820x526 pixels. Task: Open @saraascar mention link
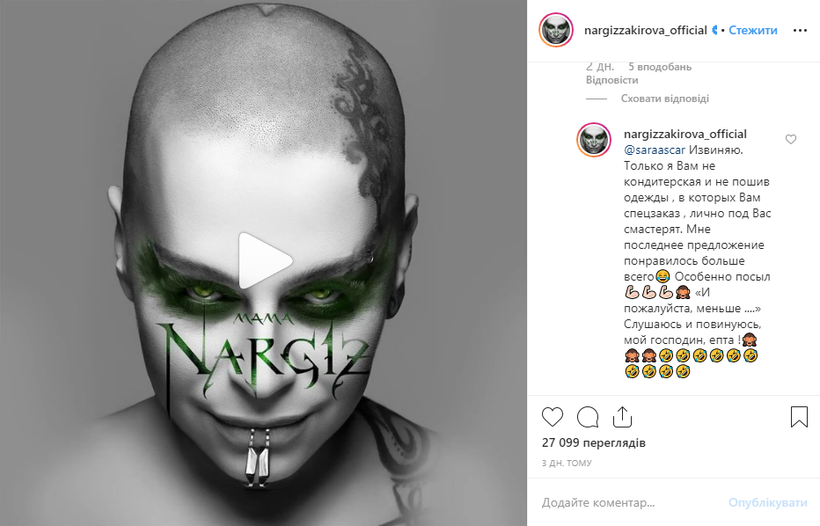tap(655, 150)
